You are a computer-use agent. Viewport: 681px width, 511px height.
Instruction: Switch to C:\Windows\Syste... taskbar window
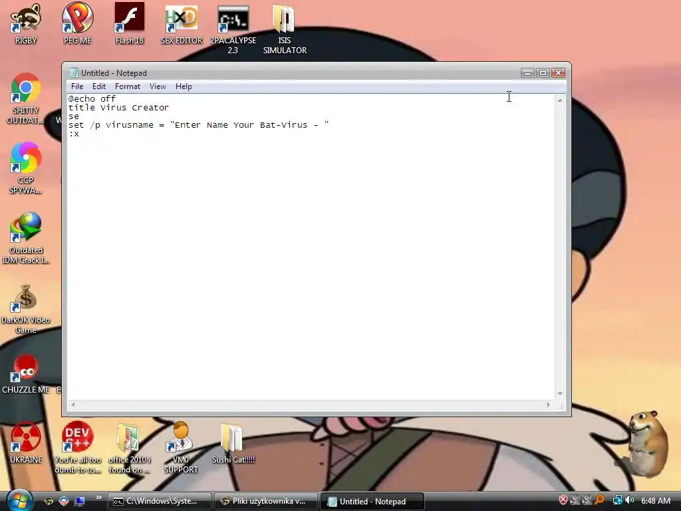(x=159, y=501)
